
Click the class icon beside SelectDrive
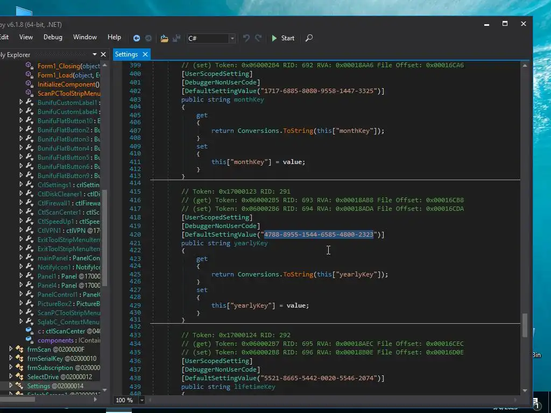20,376
